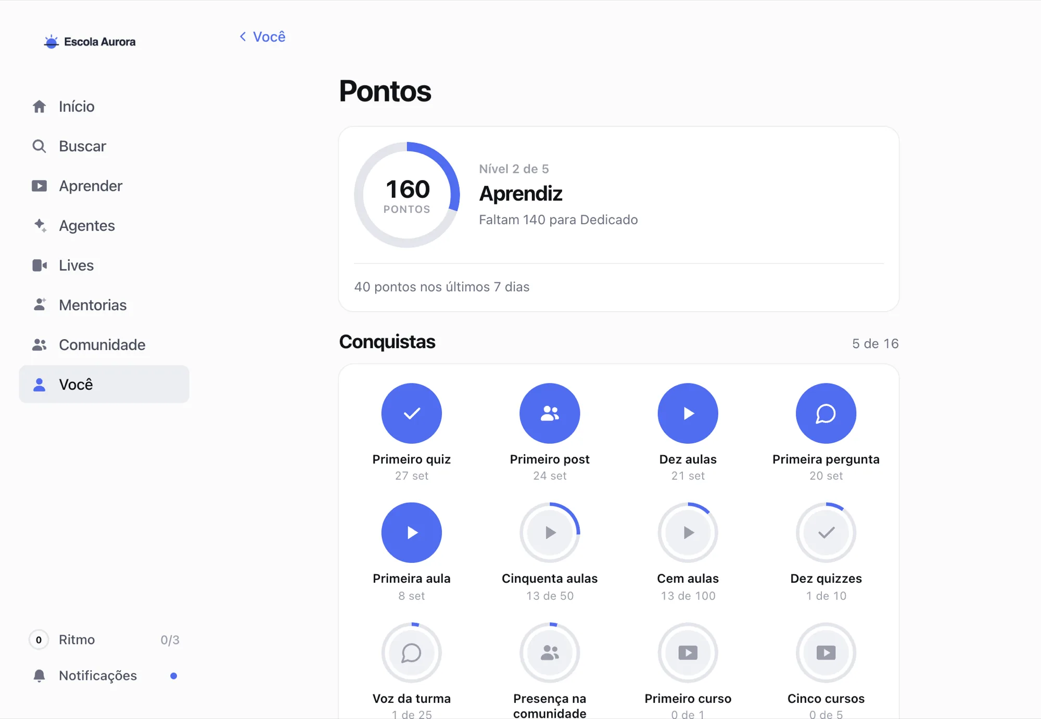Click the 160 pontos progress ring

pyautogui.click(x=407, y=195)
